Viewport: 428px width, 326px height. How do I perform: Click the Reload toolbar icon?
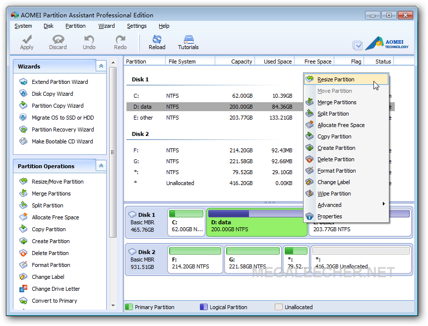[x=157, y=39]
